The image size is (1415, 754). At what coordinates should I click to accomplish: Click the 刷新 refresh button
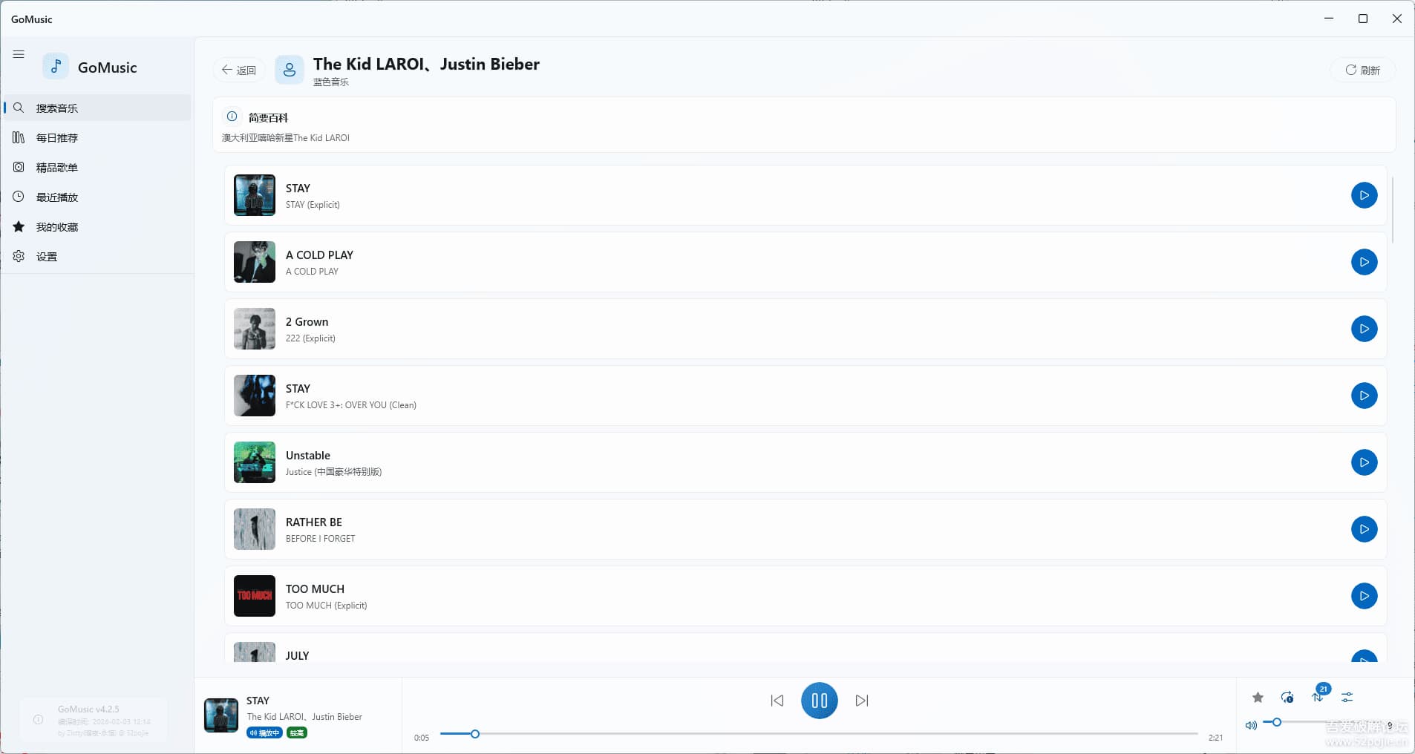(1363, 70)
